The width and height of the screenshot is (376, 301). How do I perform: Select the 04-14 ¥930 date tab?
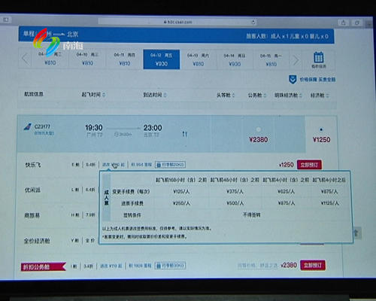coord(235,59)
